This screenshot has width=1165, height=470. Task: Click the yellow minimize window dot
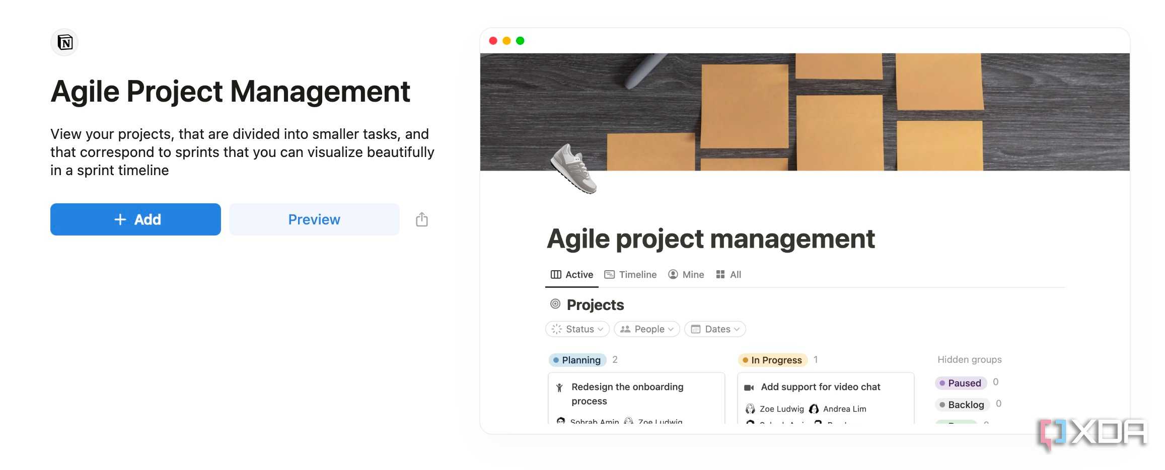click(x=507, y=41)
